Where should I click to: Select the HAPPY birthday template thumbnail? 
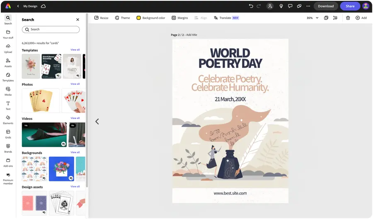click(x=72, y=66)
